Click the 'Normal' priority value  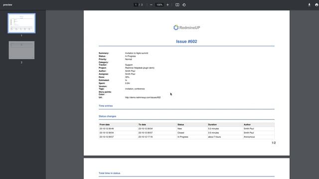point(129,59)
